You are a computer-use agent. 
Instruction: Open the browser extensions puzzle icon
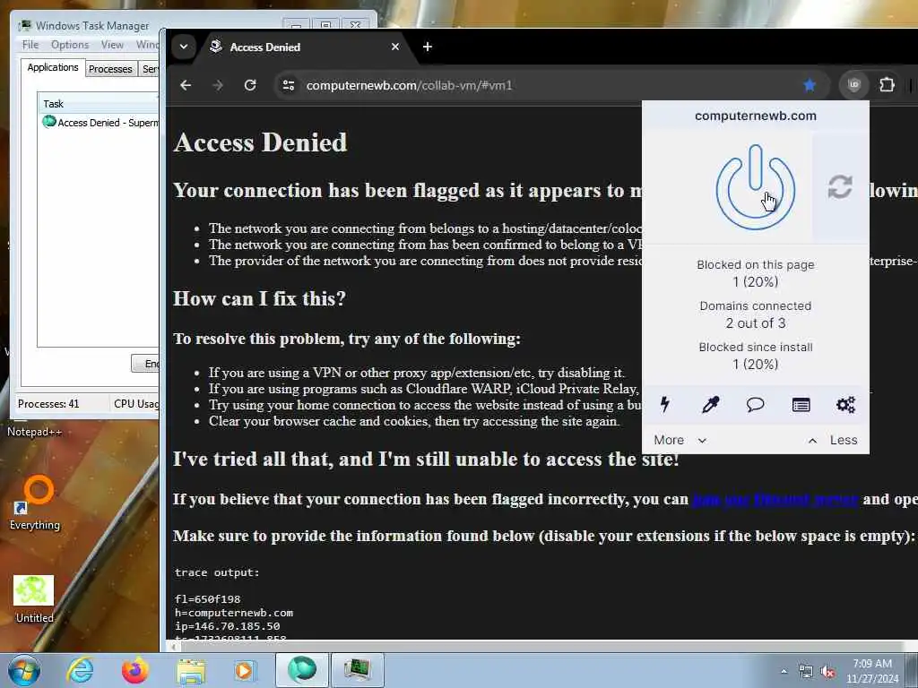887,85
